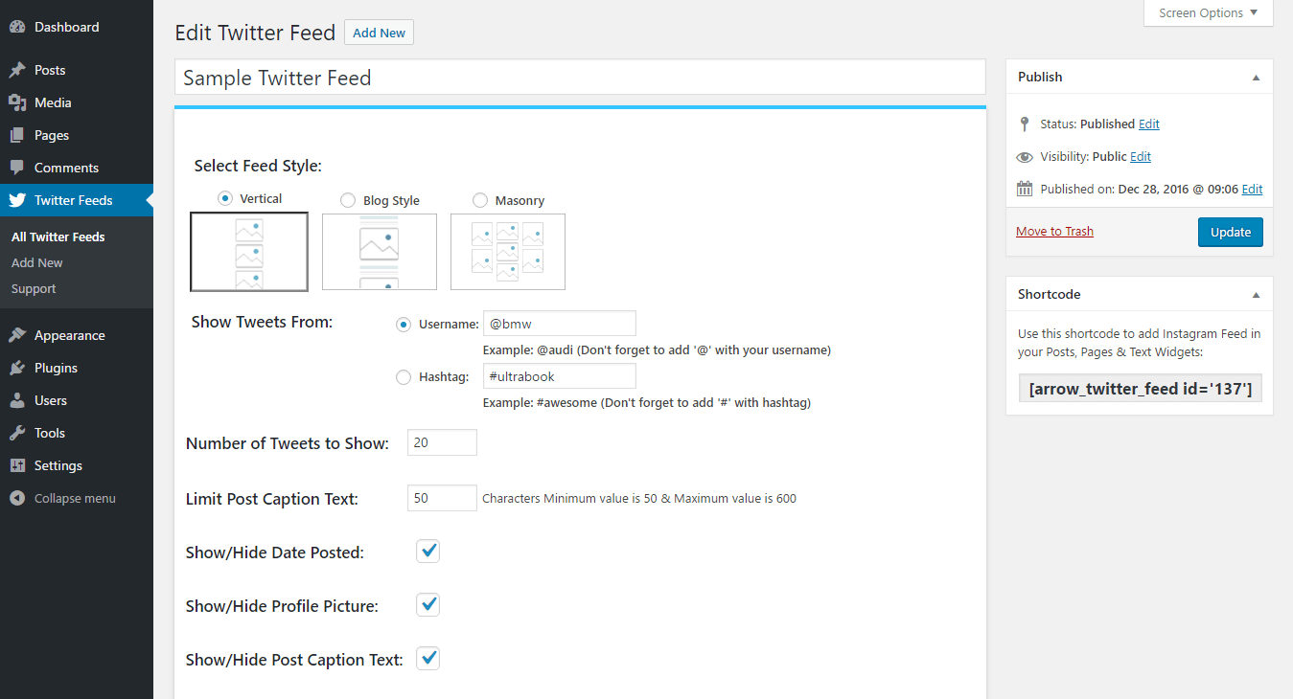Click the Plugins plug icon

pos(17,368)
